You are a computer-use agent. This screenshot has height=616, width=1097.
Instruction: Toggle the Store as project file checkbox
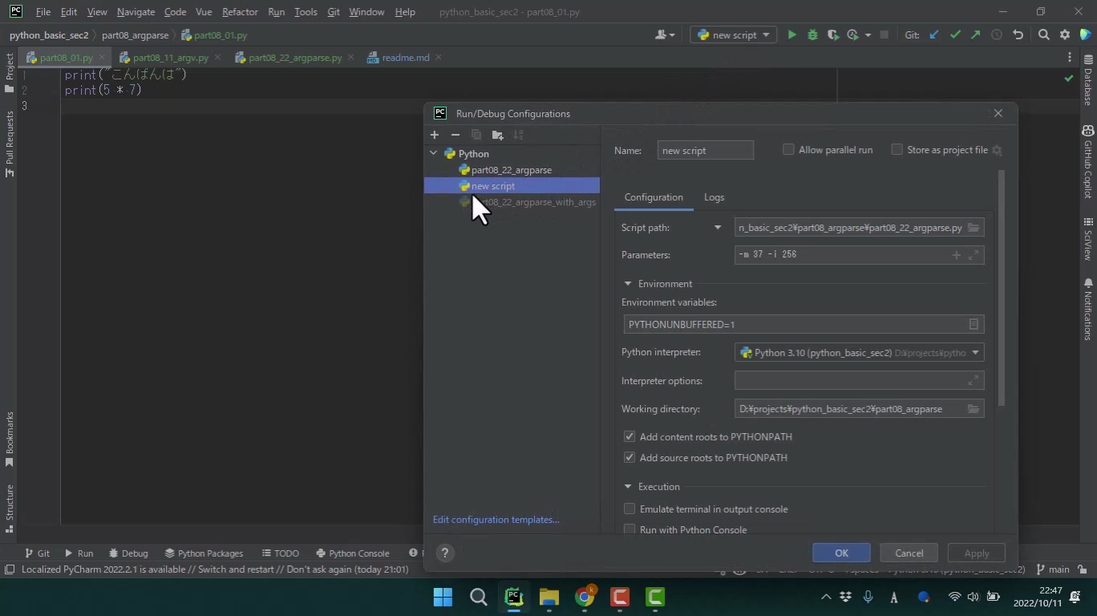[x=897, y=150]
